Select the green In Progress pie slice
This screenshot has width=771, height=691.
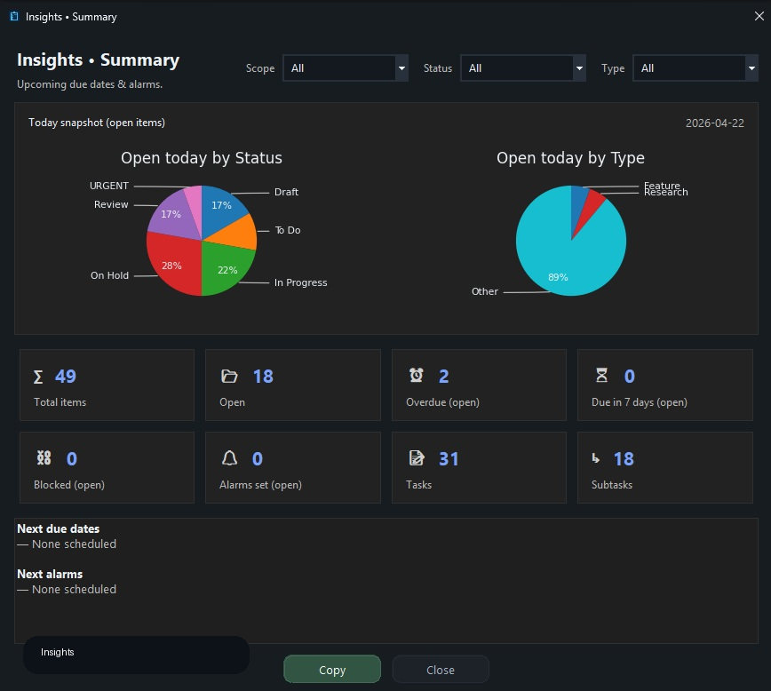pyautogui.click(x=226, y=269)
